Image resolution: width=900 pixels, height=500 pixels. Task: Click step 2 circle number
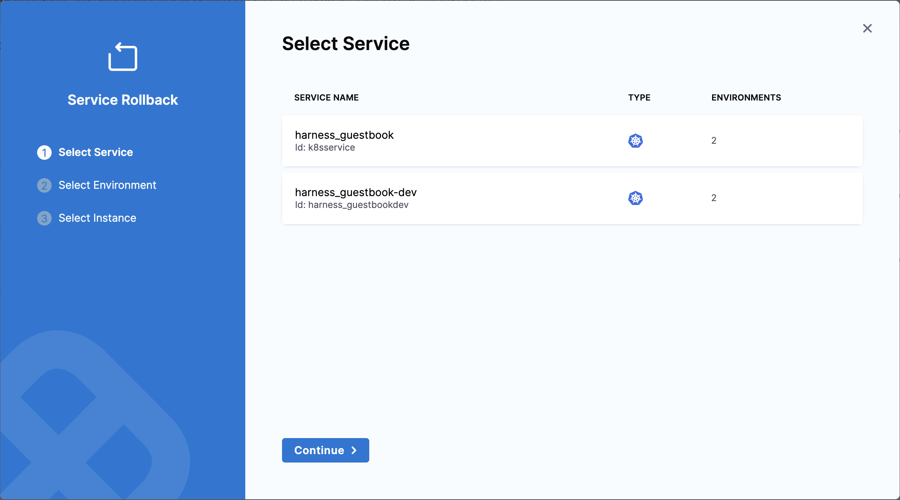click(x=44, y=185)
